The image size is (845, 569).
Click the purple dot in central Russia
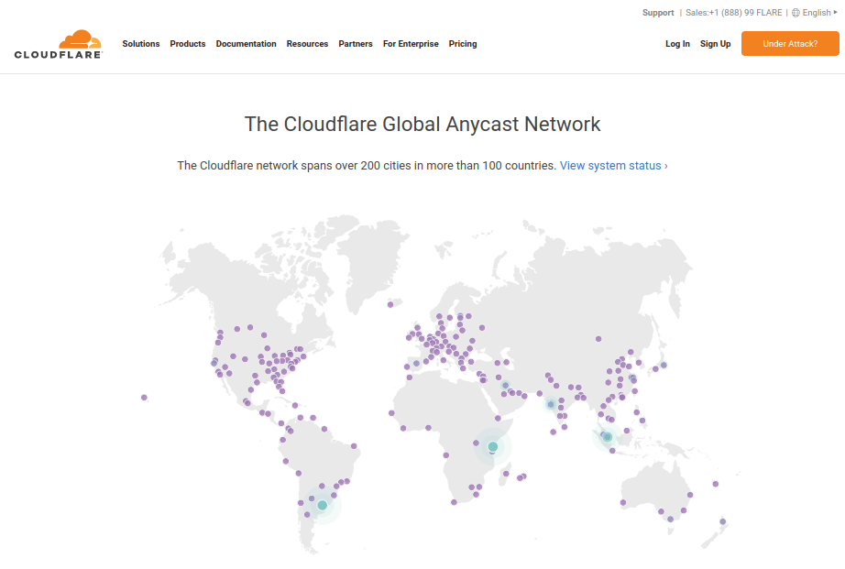(x=598, y=339)
